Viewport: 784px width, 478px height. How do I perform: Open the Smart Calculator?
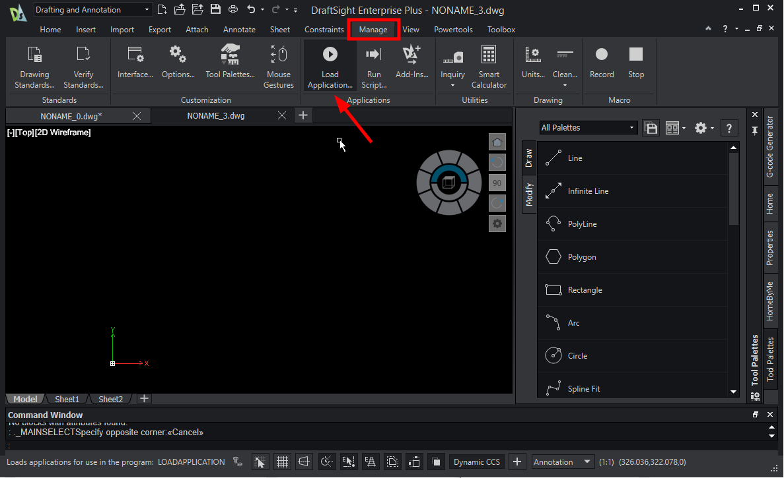point(489,67)
